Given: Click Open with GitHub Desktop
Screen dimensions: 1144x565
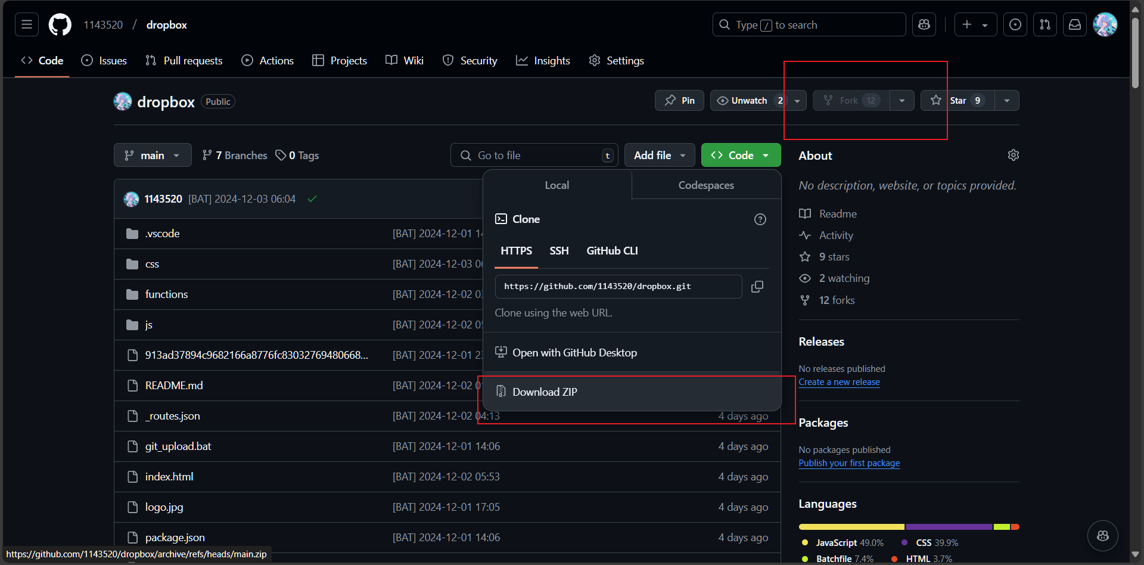Looking at the screenshot, I should tap(632, 353).
